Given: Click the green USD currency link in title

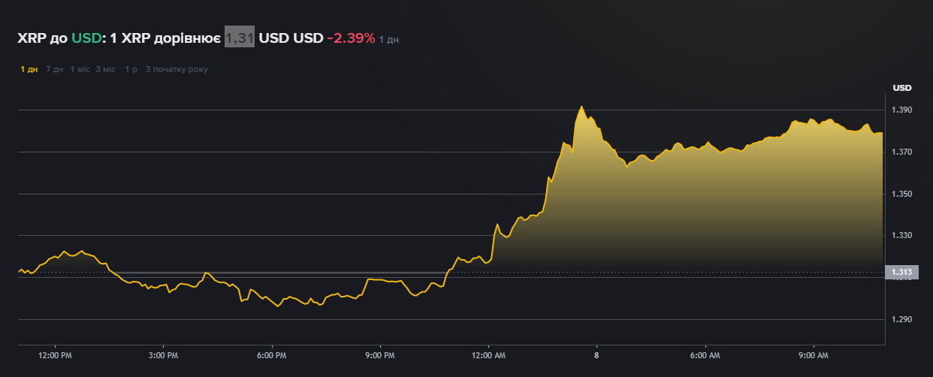Looking at the screenshot, I should [86, 38].
